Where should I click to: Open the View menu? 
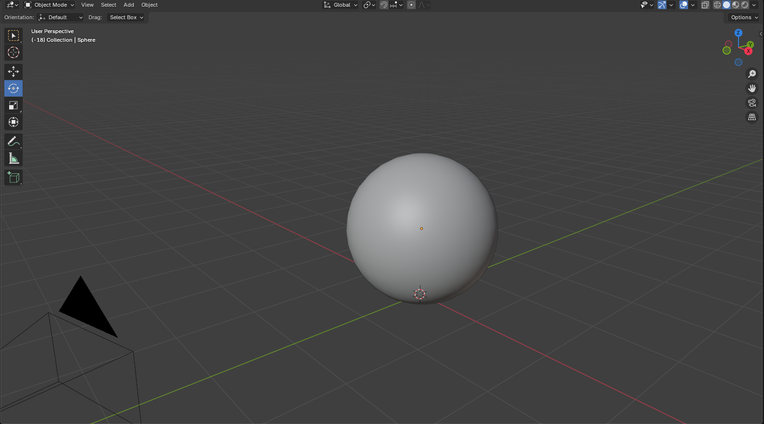[x=88, y=5]
